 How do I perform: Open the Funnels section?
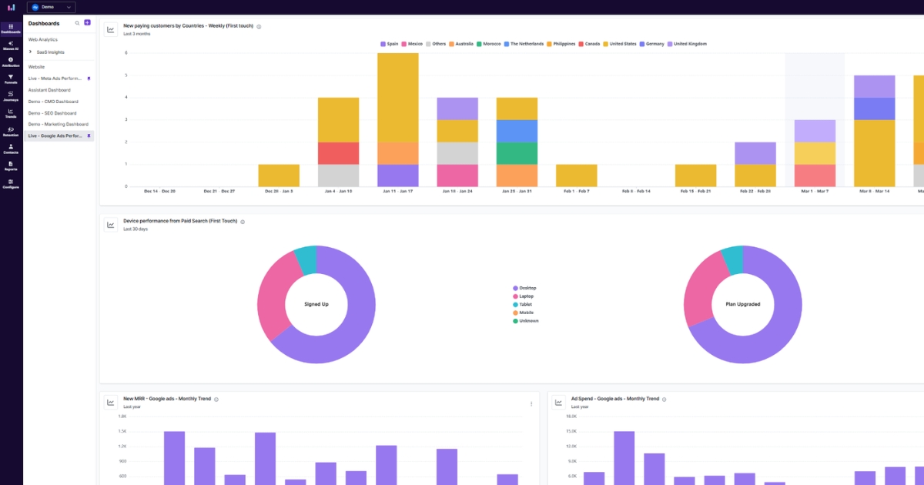[x=11, y=79]
